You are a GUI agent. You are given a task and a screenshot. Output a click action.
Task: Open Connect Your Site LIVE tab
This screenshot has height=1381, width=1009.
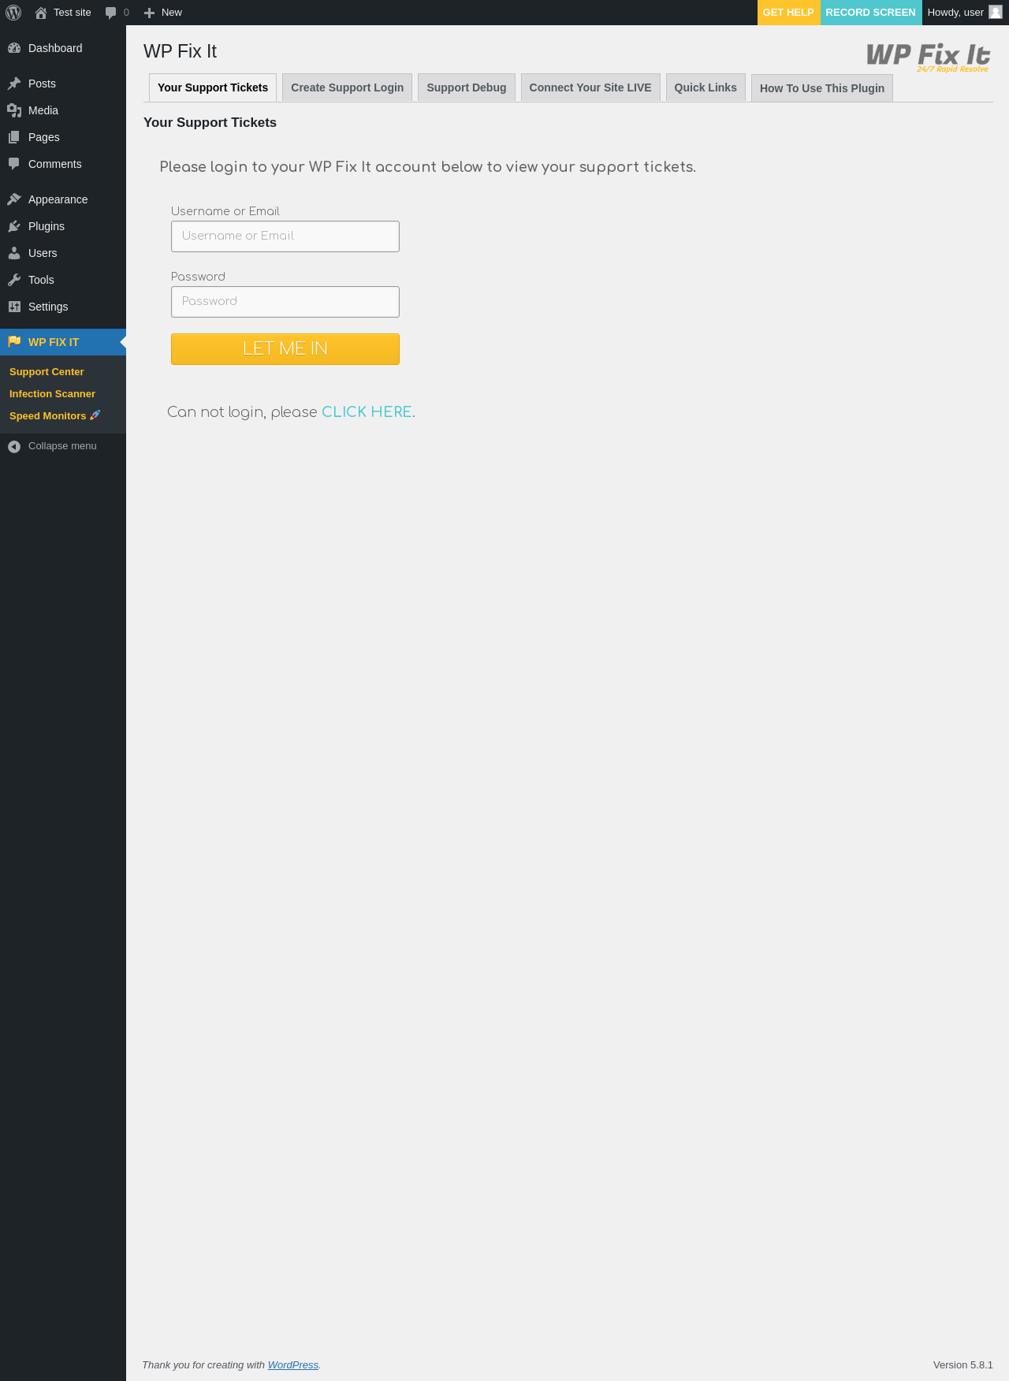pos(590,87)
